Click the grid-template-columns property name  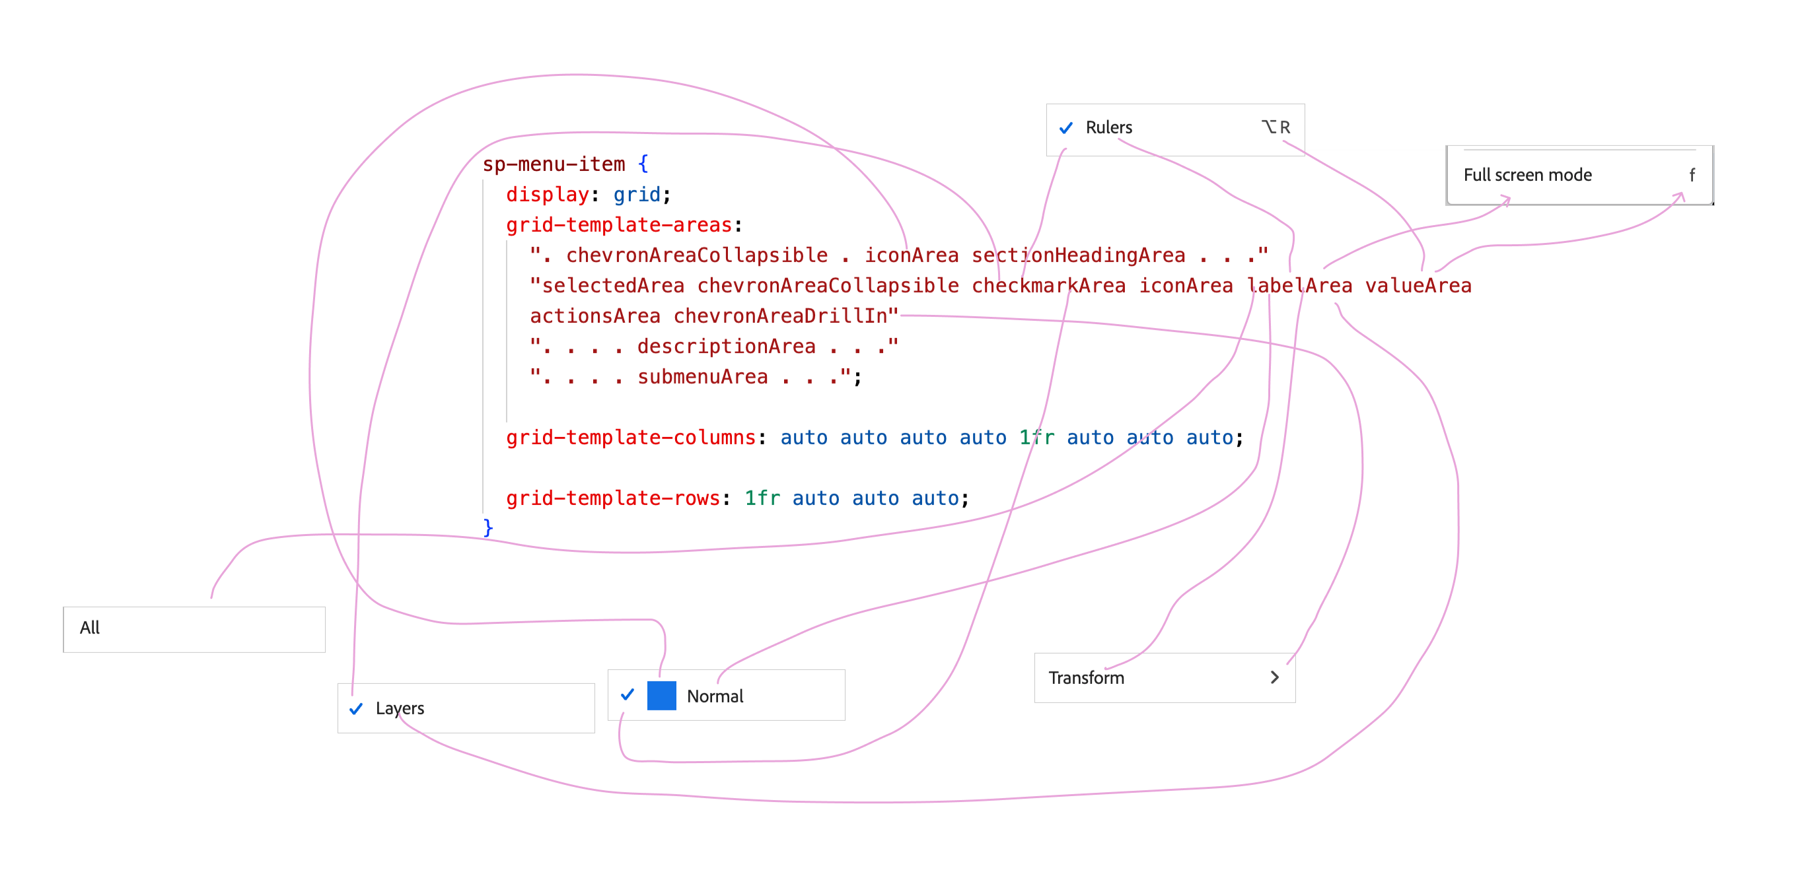click(630, 437)
